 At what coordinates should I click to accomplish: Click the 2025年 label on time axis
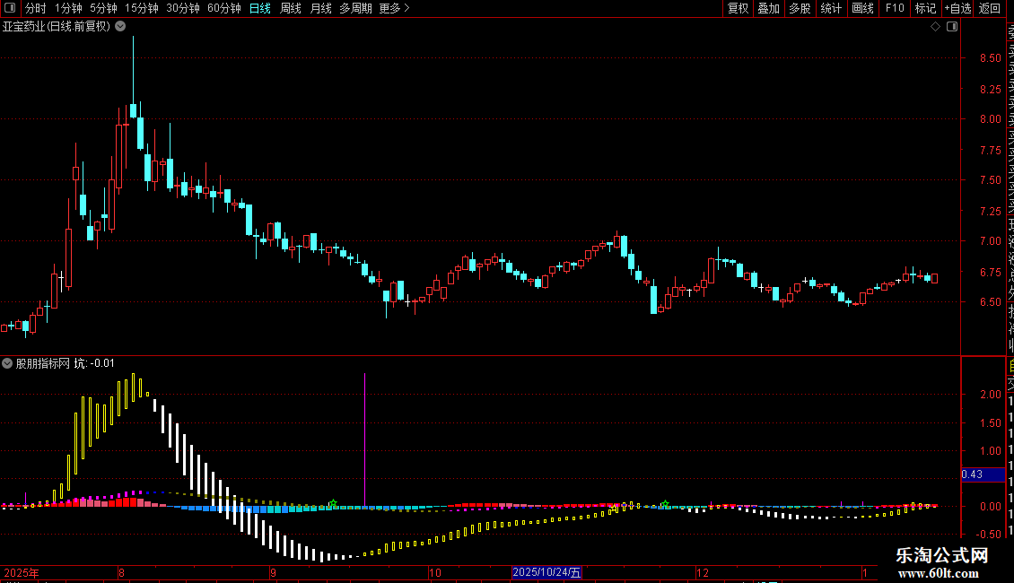(x=22, y=572)
